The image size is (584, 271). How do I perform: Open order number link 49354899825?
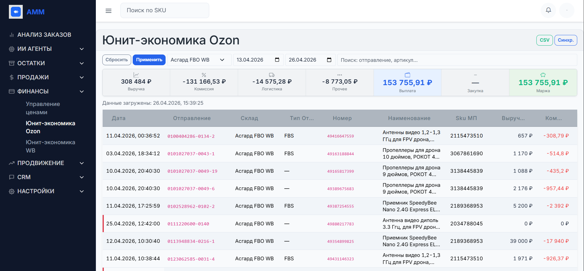pos(340,241)
